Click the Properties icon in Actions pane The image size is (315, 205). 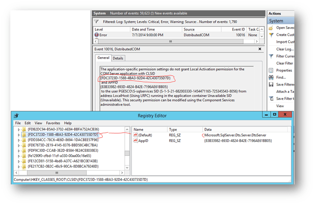tap(271, 70)
